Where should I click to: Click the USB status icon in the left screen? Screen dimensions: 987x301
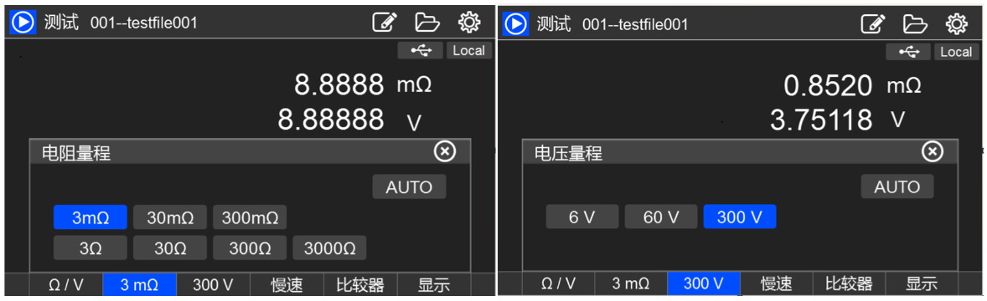coord(421,51)
